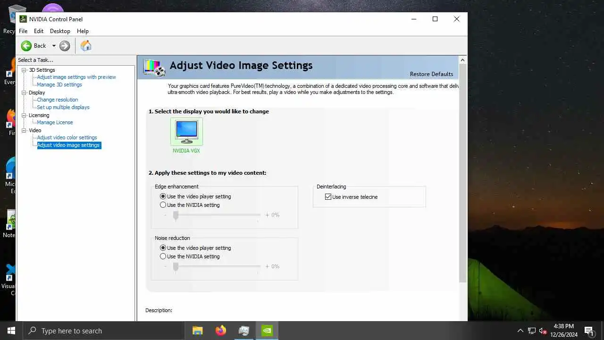Click the Forward arrow icon in toolbar
This screenshot has width=604, height=340.
pos(65,46)
